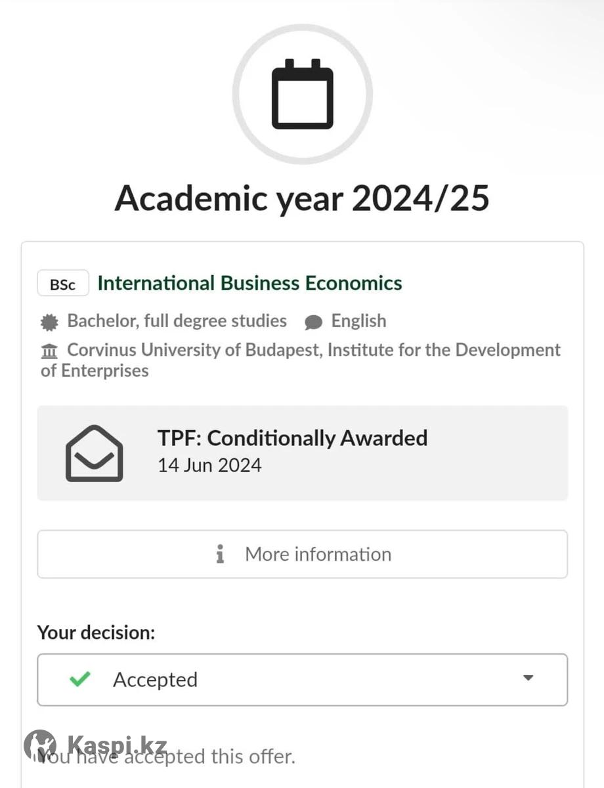This screenshot has width=604, height=788.
Task: Click the open envelope status icon
Action: pyautogui.click(x=94, y=453)
